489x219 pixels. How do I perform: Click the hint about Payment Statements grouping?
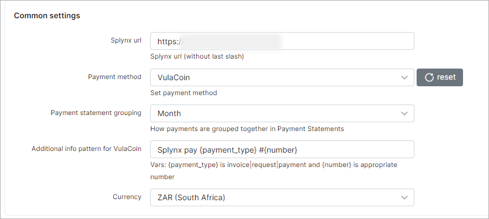247,128
